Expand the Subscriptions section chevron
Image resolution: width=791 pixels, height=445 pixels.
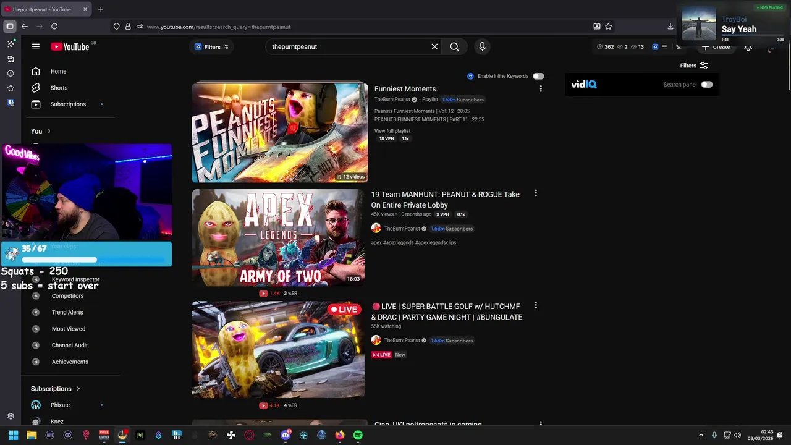[78, 389]
